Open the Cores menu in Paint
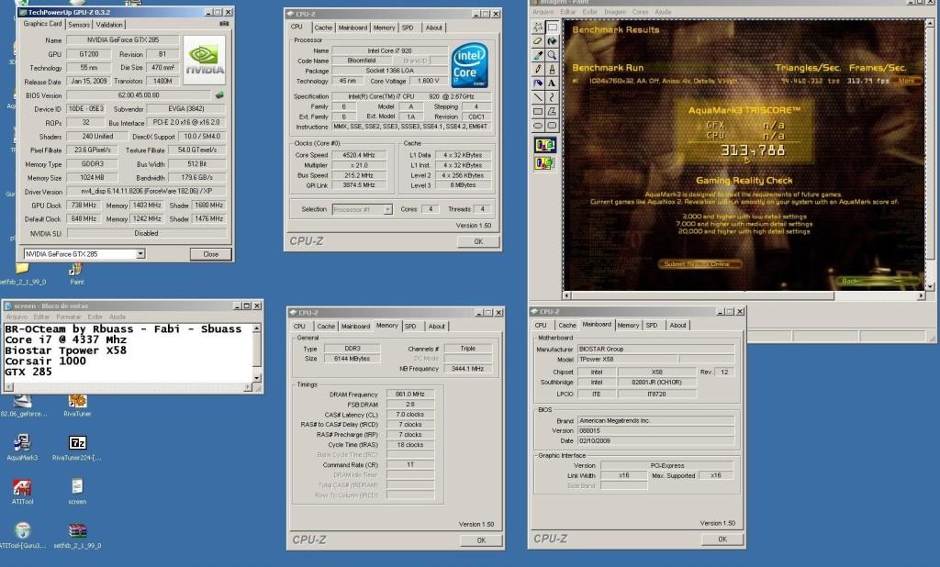940x567 pixels. click(x=640, y=12)
